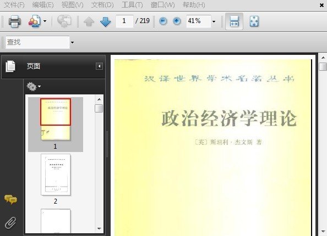Image resolution: width=327 pixels, height=236 pixels.
Task: Click the series heading 汉译世界学术名著丛书
Action: click(x=220, y=79)
